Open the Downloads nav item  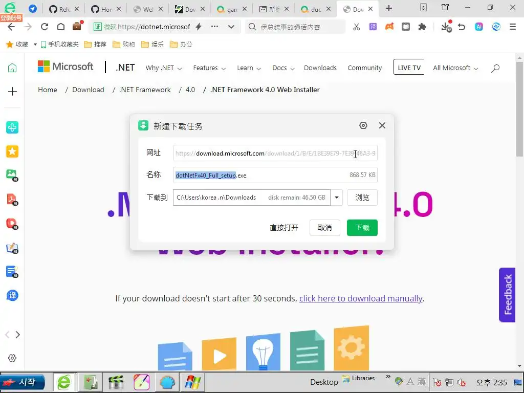tap(320, 68)
